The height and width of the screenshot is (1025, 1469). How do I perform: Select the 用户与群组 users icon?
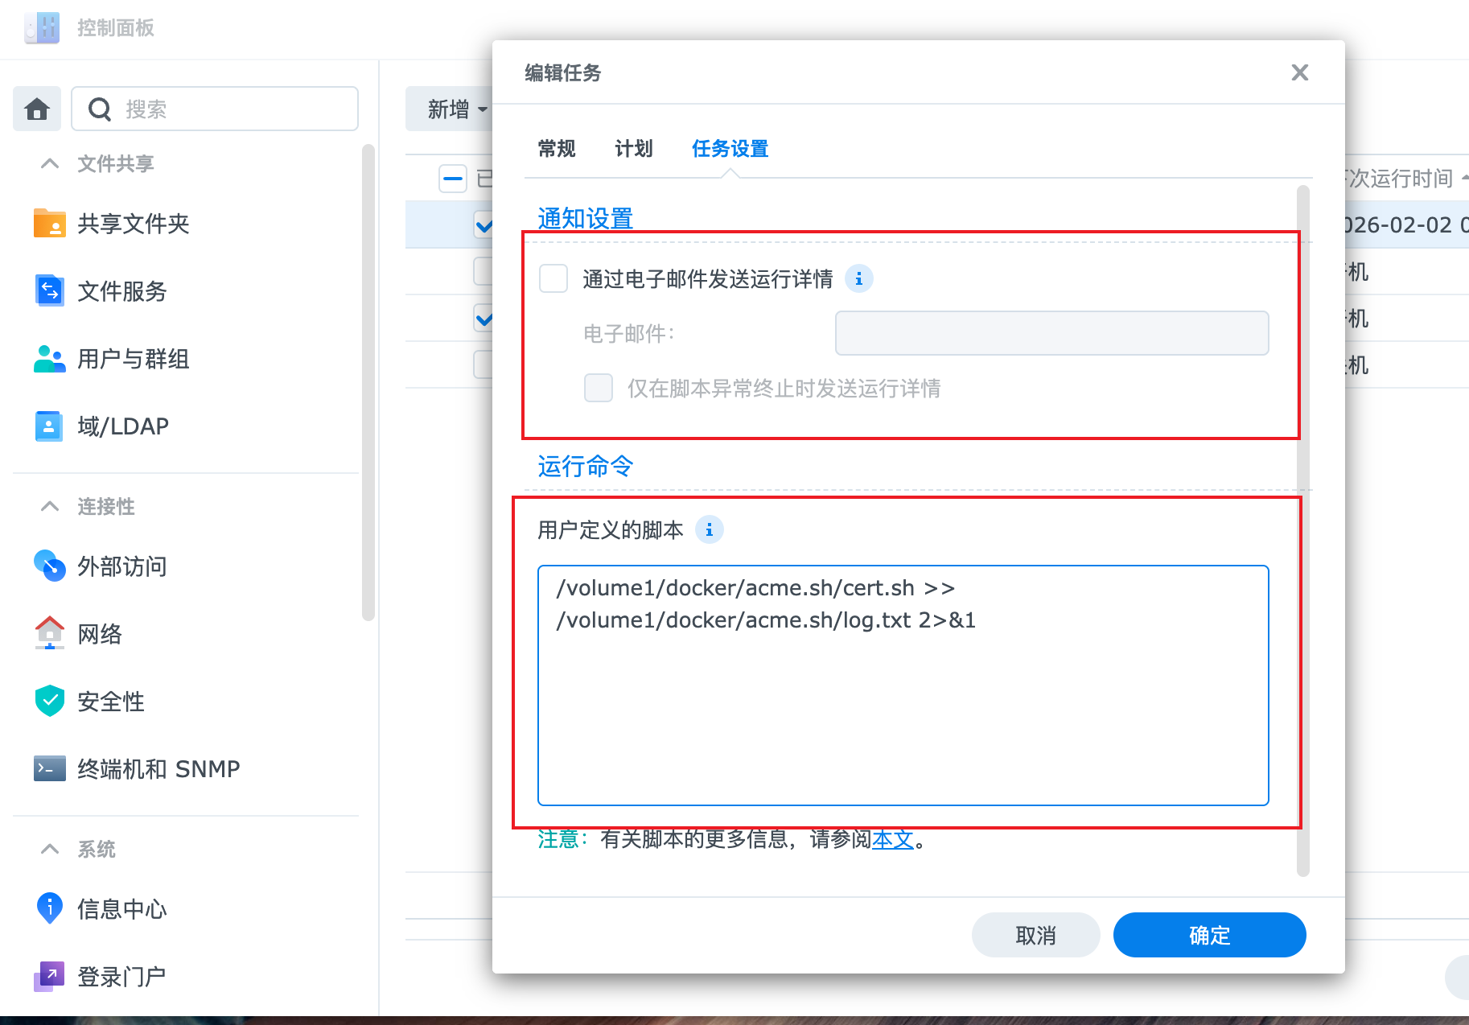(x=49, y=359)
